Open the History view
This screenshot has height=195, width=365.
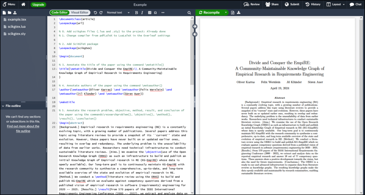click(x=313, y=5)
